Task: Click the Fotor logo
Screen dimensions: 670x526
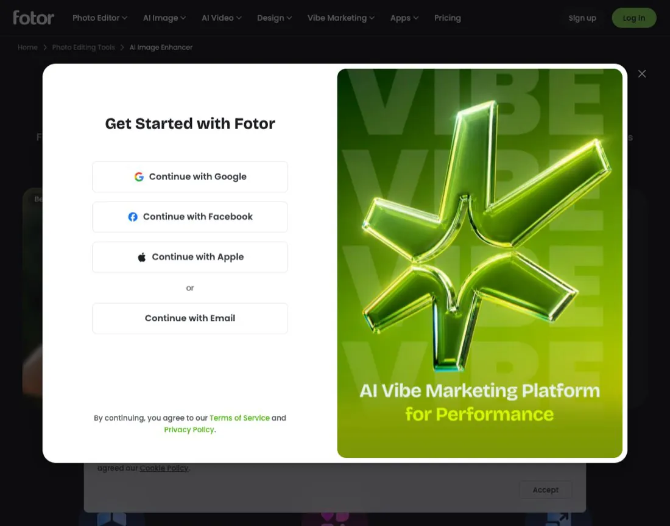Action: [x=33, y=18]
